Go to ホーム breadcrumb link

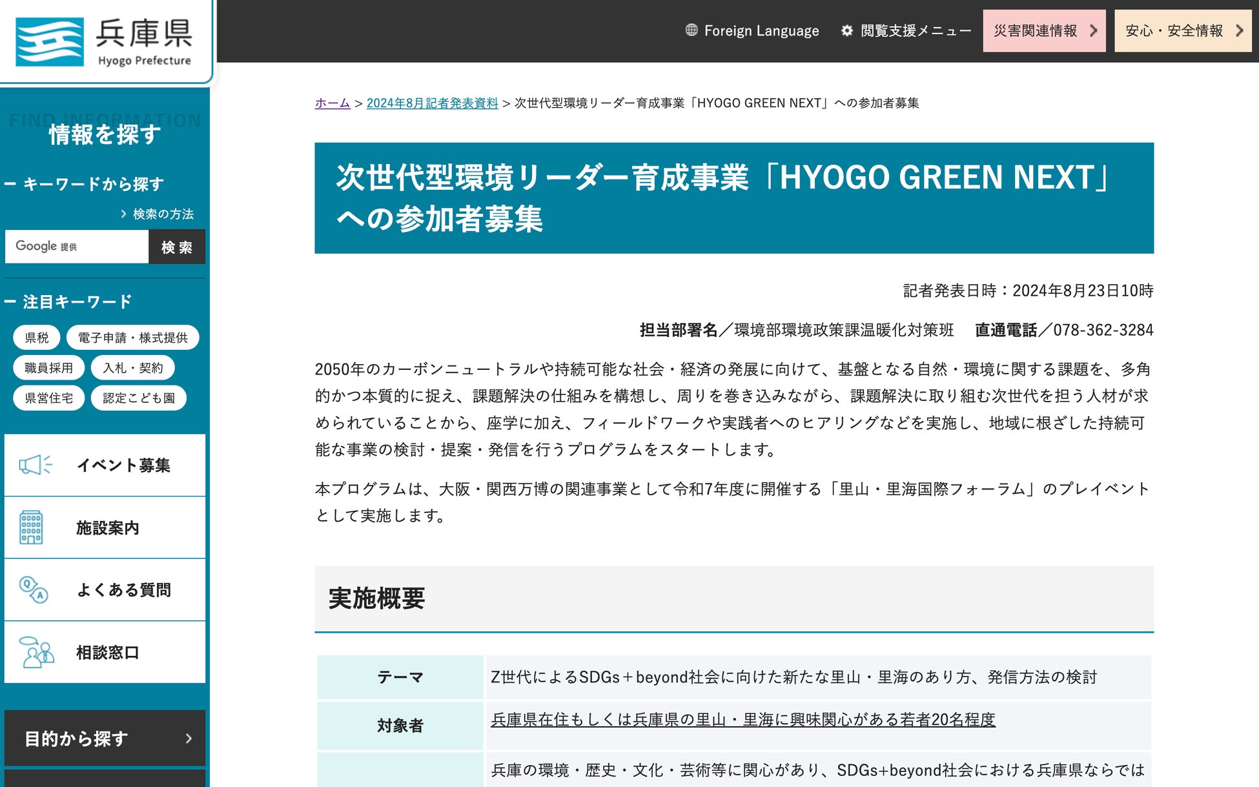tap(332, 103)
